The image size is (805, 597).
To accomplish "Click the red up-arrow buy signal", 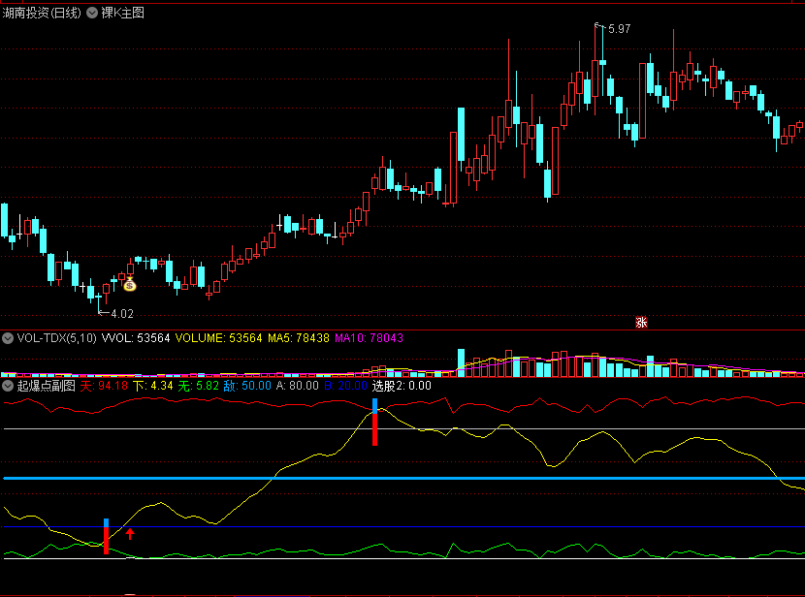I will (x=130, y=534).
